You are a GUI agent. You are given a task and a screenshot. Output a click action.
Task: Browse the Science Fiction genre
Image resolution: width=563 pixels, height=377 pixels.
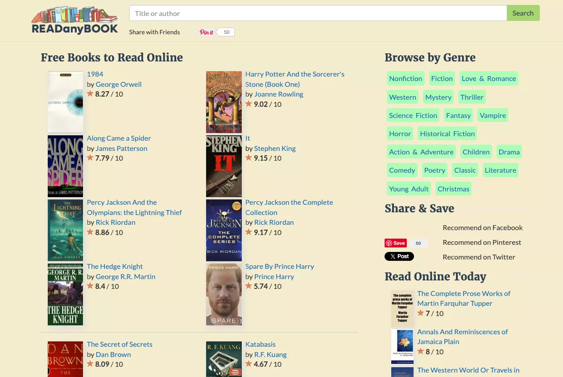[413, 115]
